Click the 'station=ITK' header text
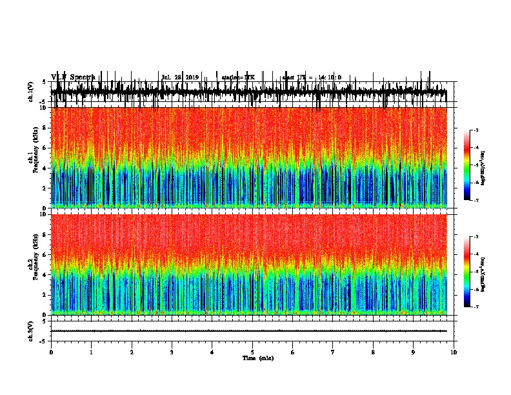The height and width of the screenshot is (395, 511). [238, 77]
